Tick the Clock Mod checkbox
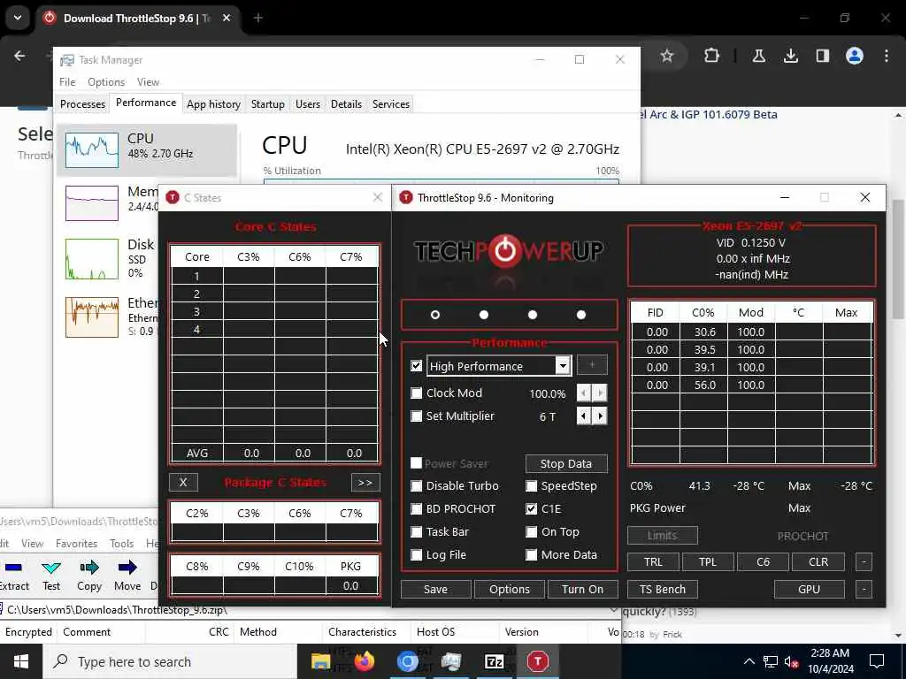Viewport: 906px width, 679px height. 416,393
